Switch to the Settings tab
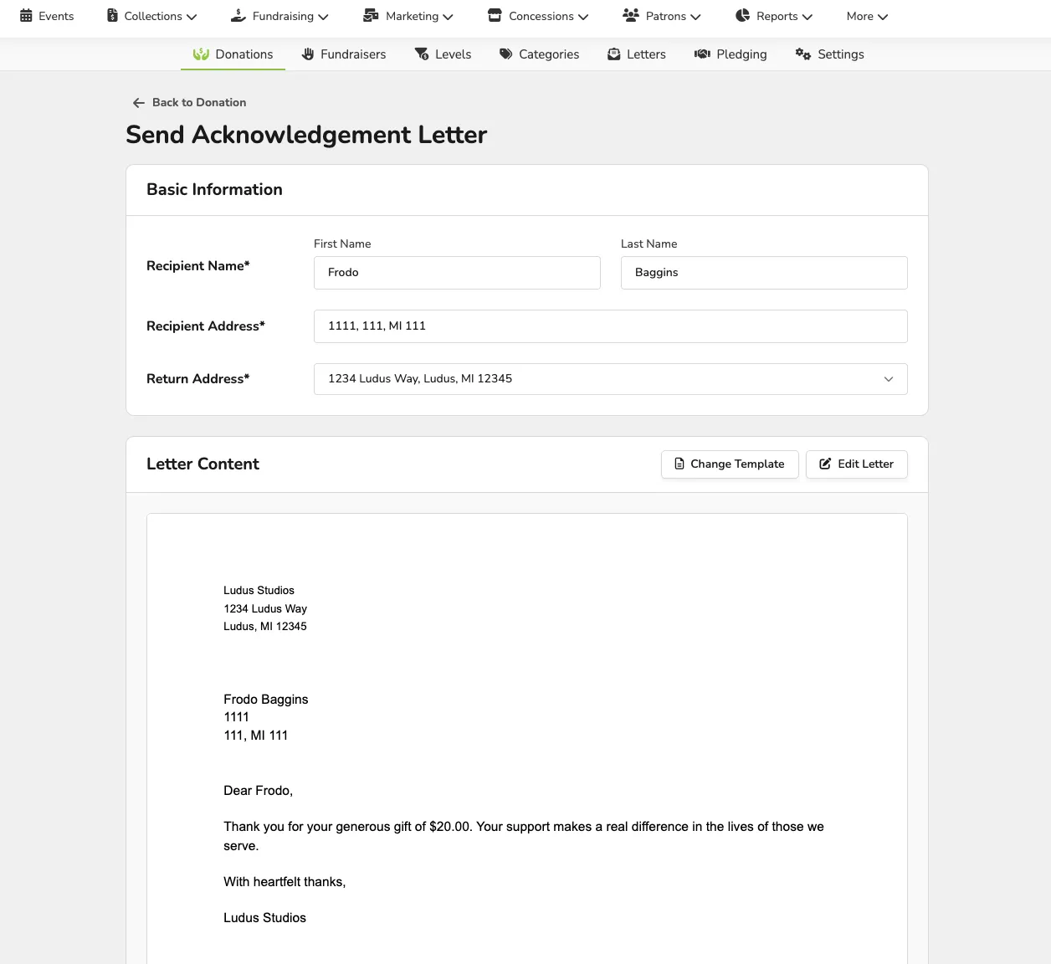 click(x=830, y=54)
